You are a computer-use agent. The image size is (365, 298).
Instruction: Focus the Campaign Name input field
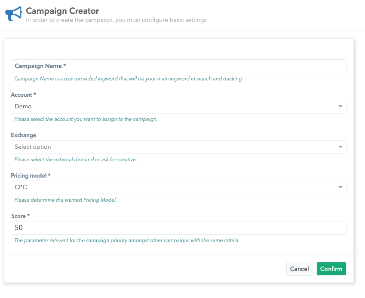178,66
